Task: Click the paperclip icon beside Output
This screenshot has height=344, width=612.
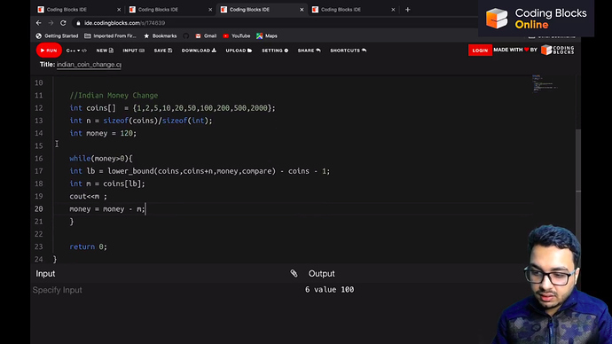Action: pos(294,273)
